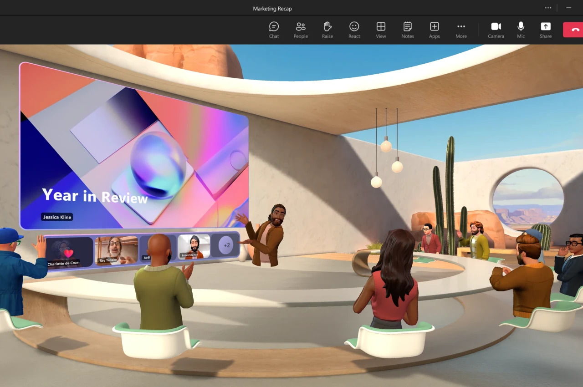Click the Year in Review shared presentation
The height and width of the screenshot is (387, 583).
click(134, 146)
